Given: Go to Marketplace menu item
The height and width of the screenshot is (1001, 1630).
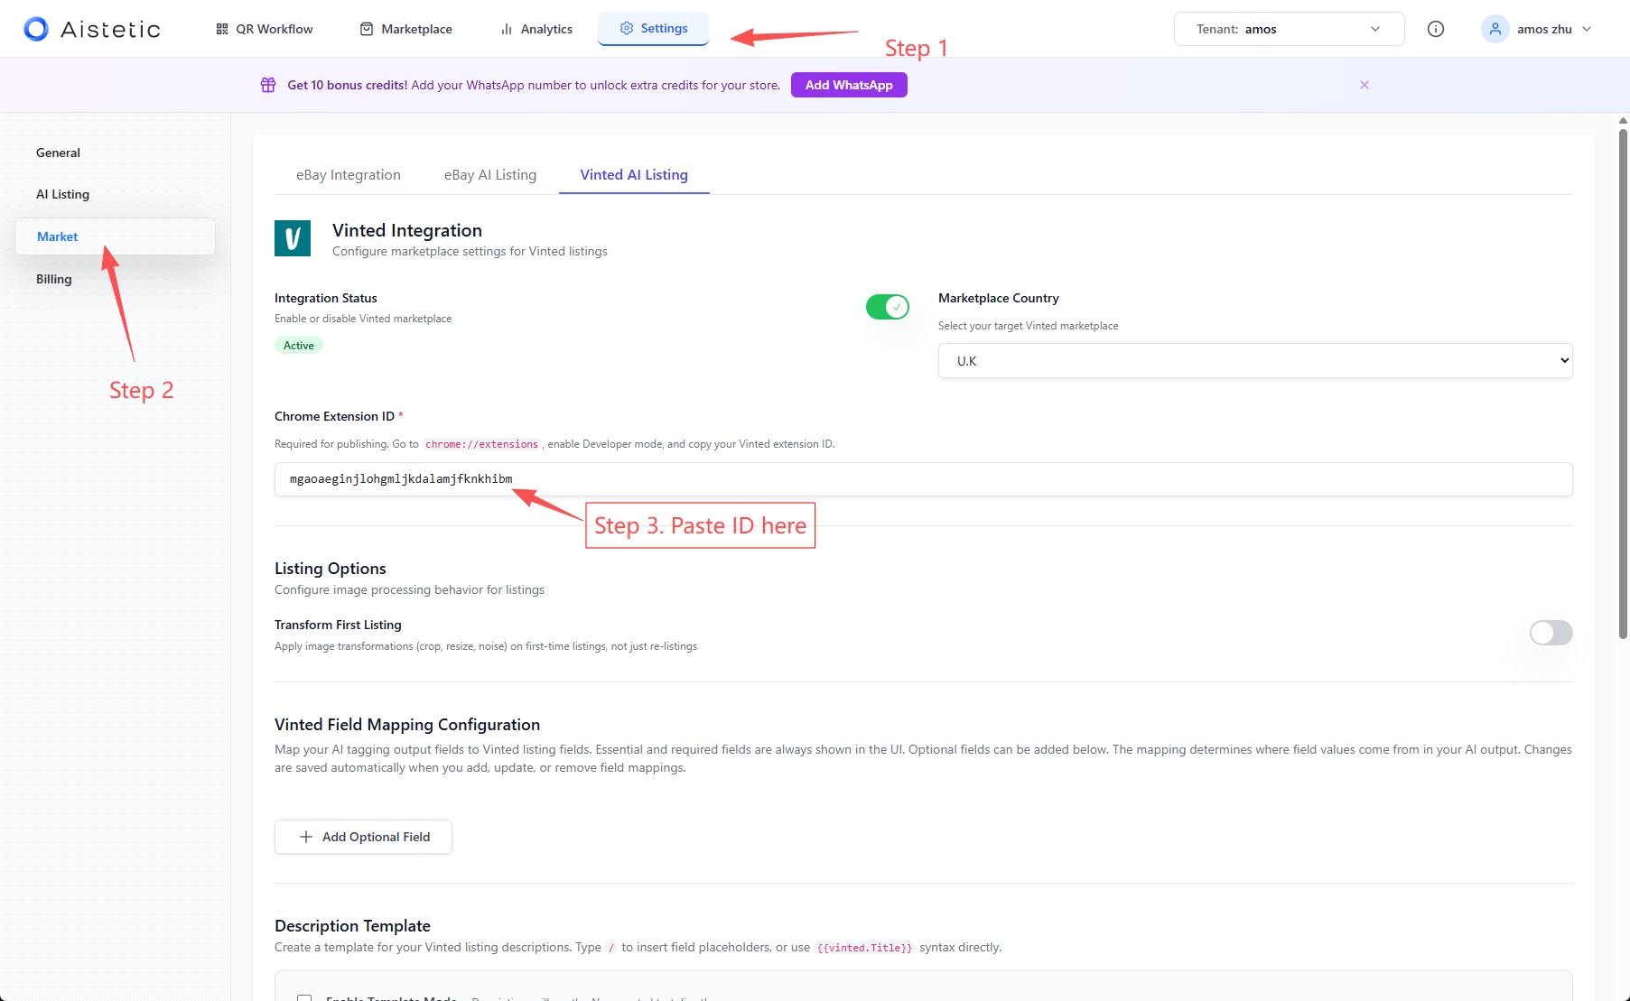Looking at the screenshot, I should [x=406, y=29].
